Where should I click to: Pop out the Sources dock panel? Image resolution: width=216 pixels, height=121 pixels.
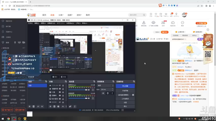click(66, 81)
